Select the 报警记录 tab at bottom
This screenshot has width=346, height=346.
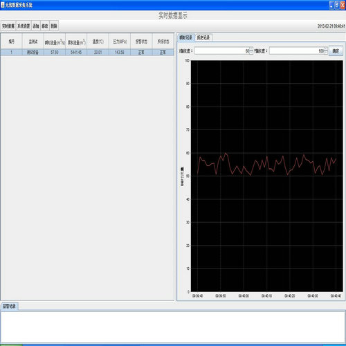pyautogui.click(x=9, y=306)
